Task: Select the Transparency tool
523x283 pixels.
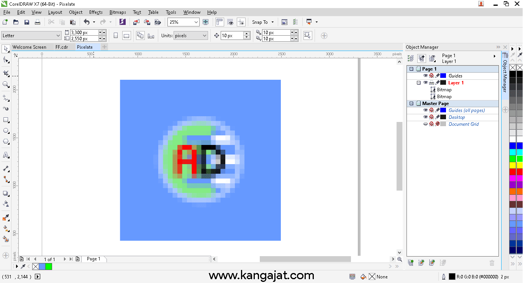Action: point(6,204)
